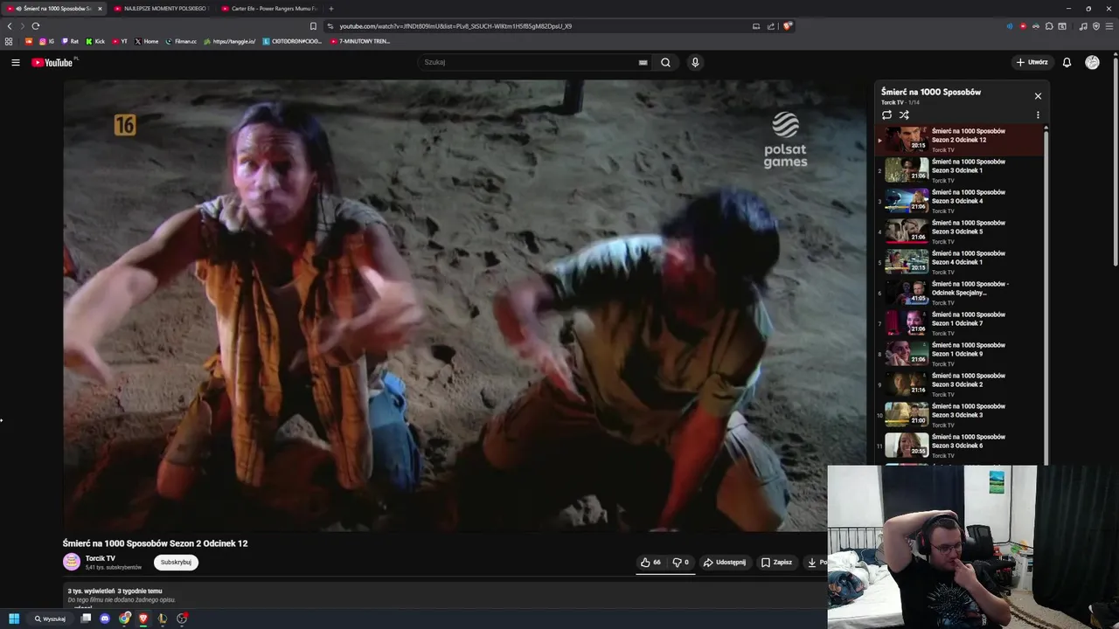
Task: Open the Odcinek Specjalny playlist video
Action: [x=960, y=292]
